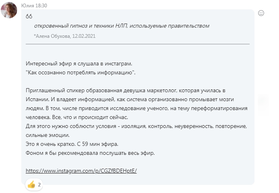Click the reaction count number 2
This screenshot has height=193, width=279.
40,185
